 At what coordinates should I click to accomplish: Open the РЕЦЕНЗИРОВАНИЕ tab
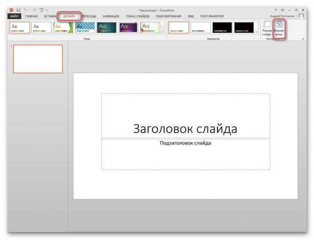(x=169, y=16)
